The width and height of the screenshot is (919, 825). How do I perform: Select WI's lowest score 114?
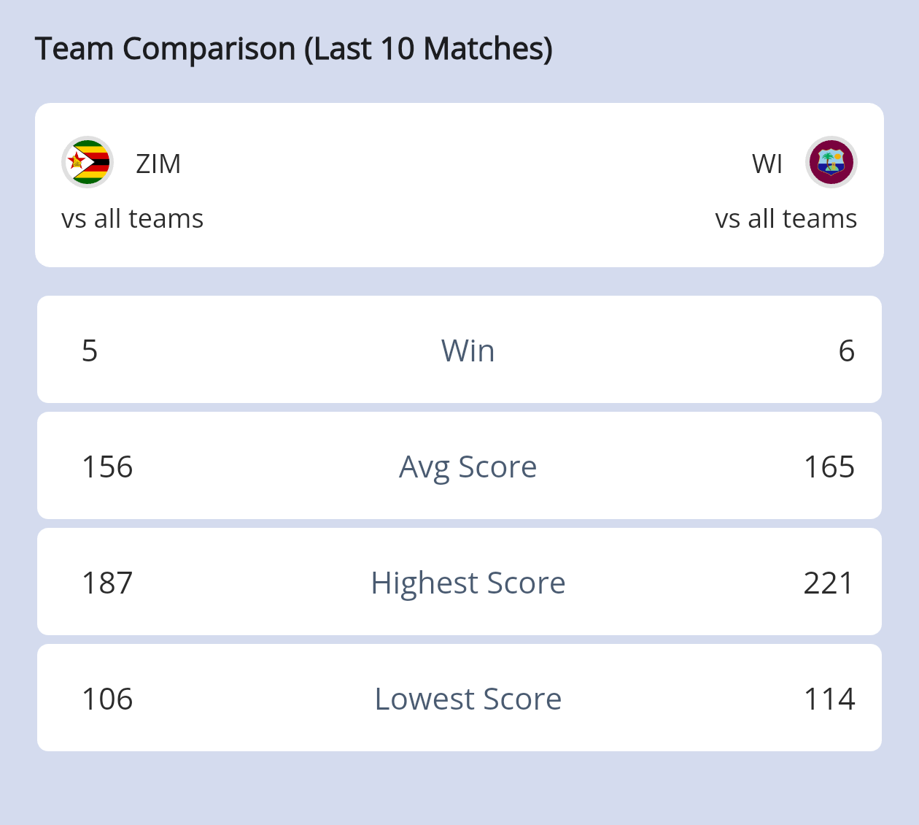coord(829,699)
